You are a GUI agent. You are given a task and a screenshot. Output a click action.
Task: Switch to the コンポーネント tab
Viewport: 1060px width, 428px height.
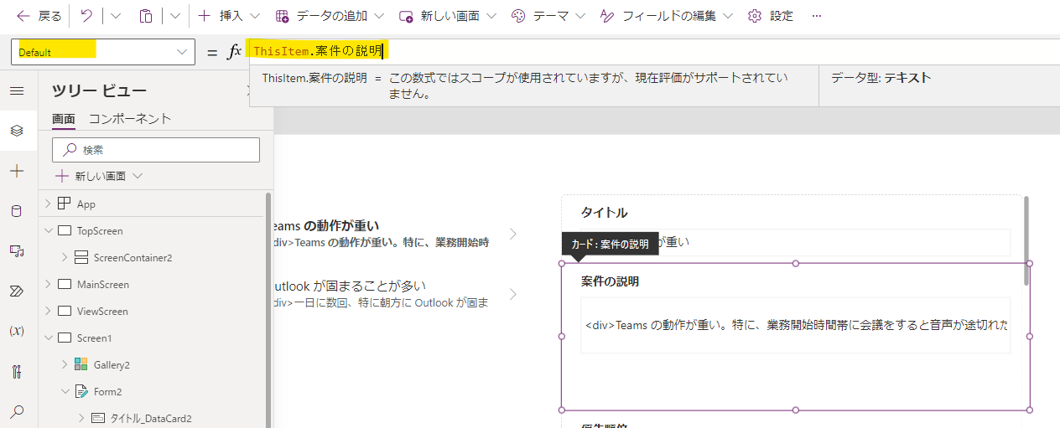point(130,119)
